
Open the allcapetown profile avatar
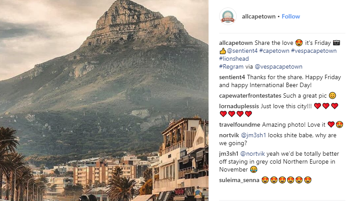[228, 16]
